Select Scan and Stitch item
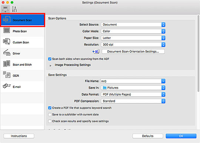Screen dimensions: 200x143 23,64
